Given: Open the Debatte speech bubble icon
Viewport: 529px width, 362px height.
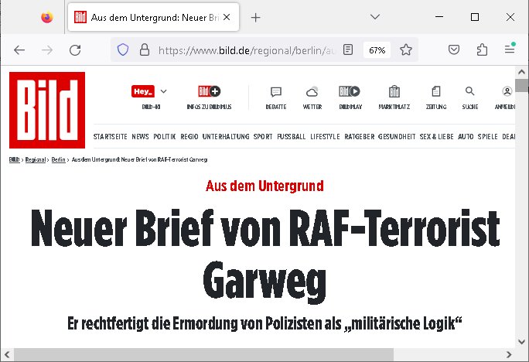Looking at the screenshot, I should [276, 92].
